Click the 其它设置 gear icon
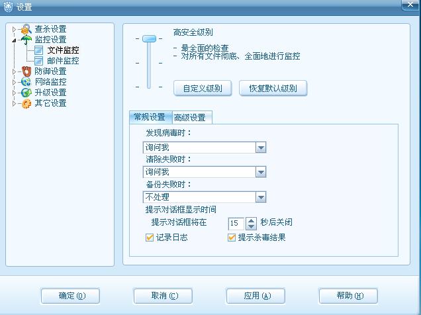 tap(26, 103)
